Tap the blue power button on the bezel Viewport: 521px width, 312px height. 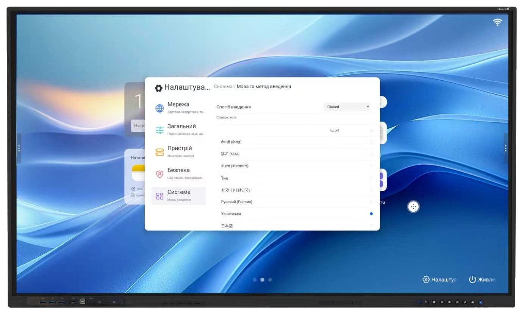coord(481,302)
